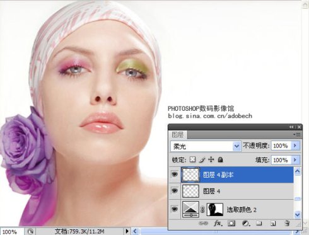Select the 选取颜色 2 adjustment thumbnail

coord(190,209)
